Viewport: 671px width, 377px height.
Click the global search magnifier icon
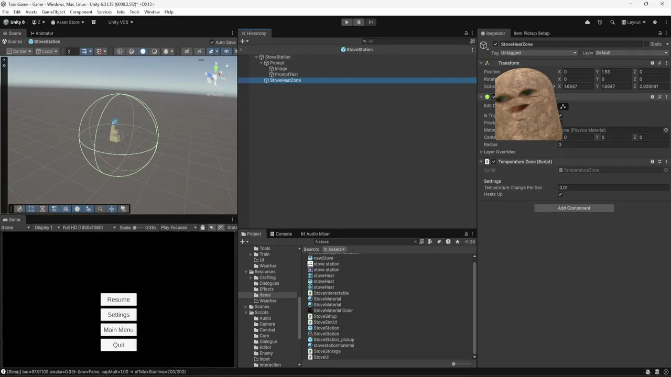pos(612,22)
